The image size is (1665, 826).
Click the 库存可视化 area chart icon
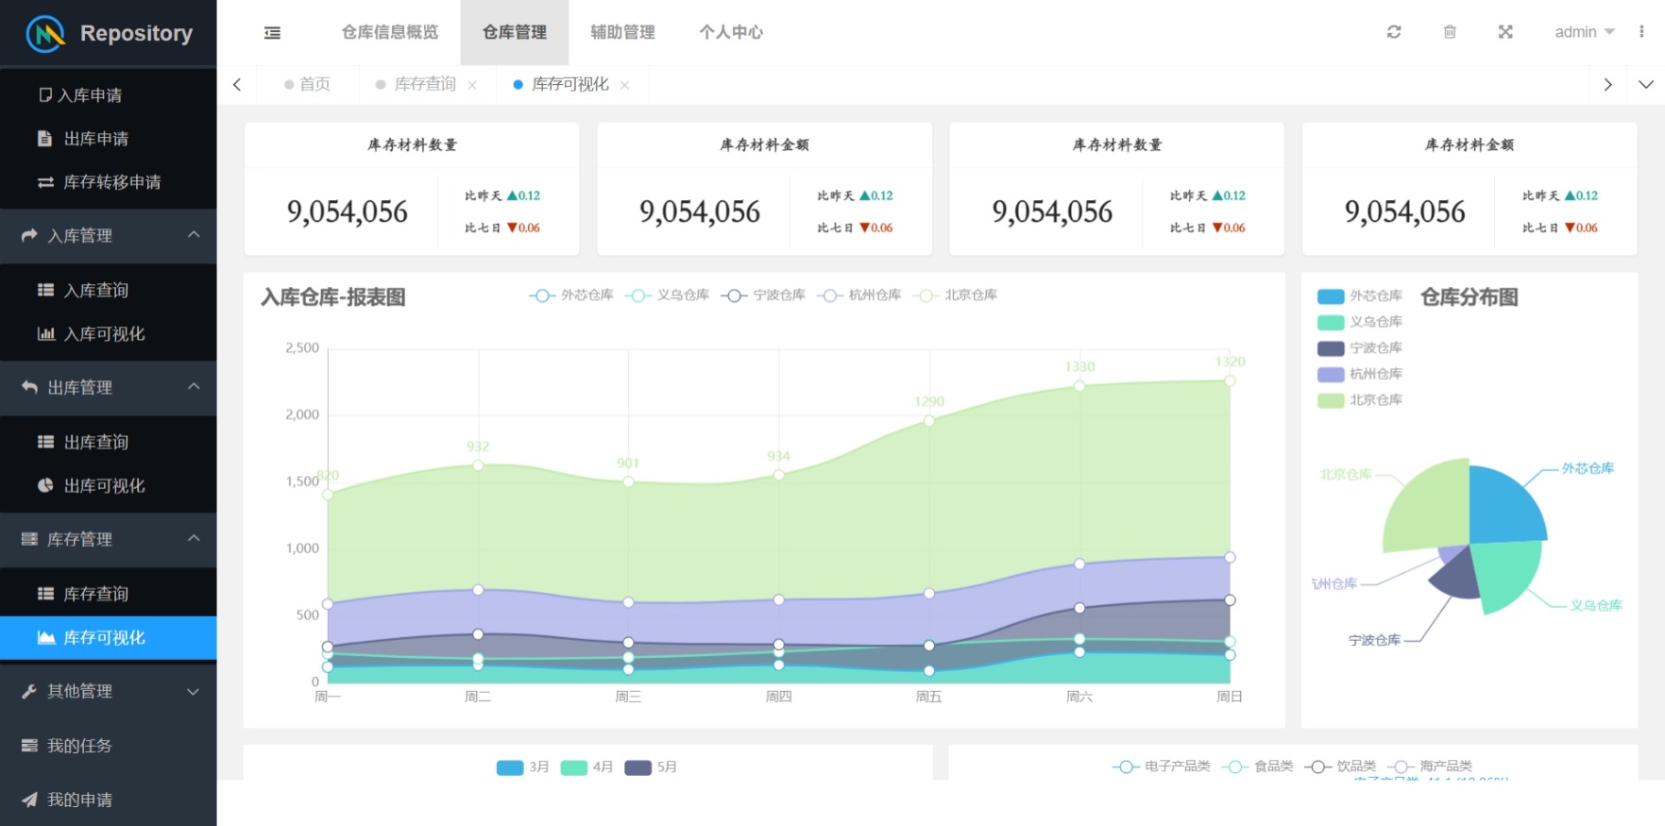coord(45,637)
